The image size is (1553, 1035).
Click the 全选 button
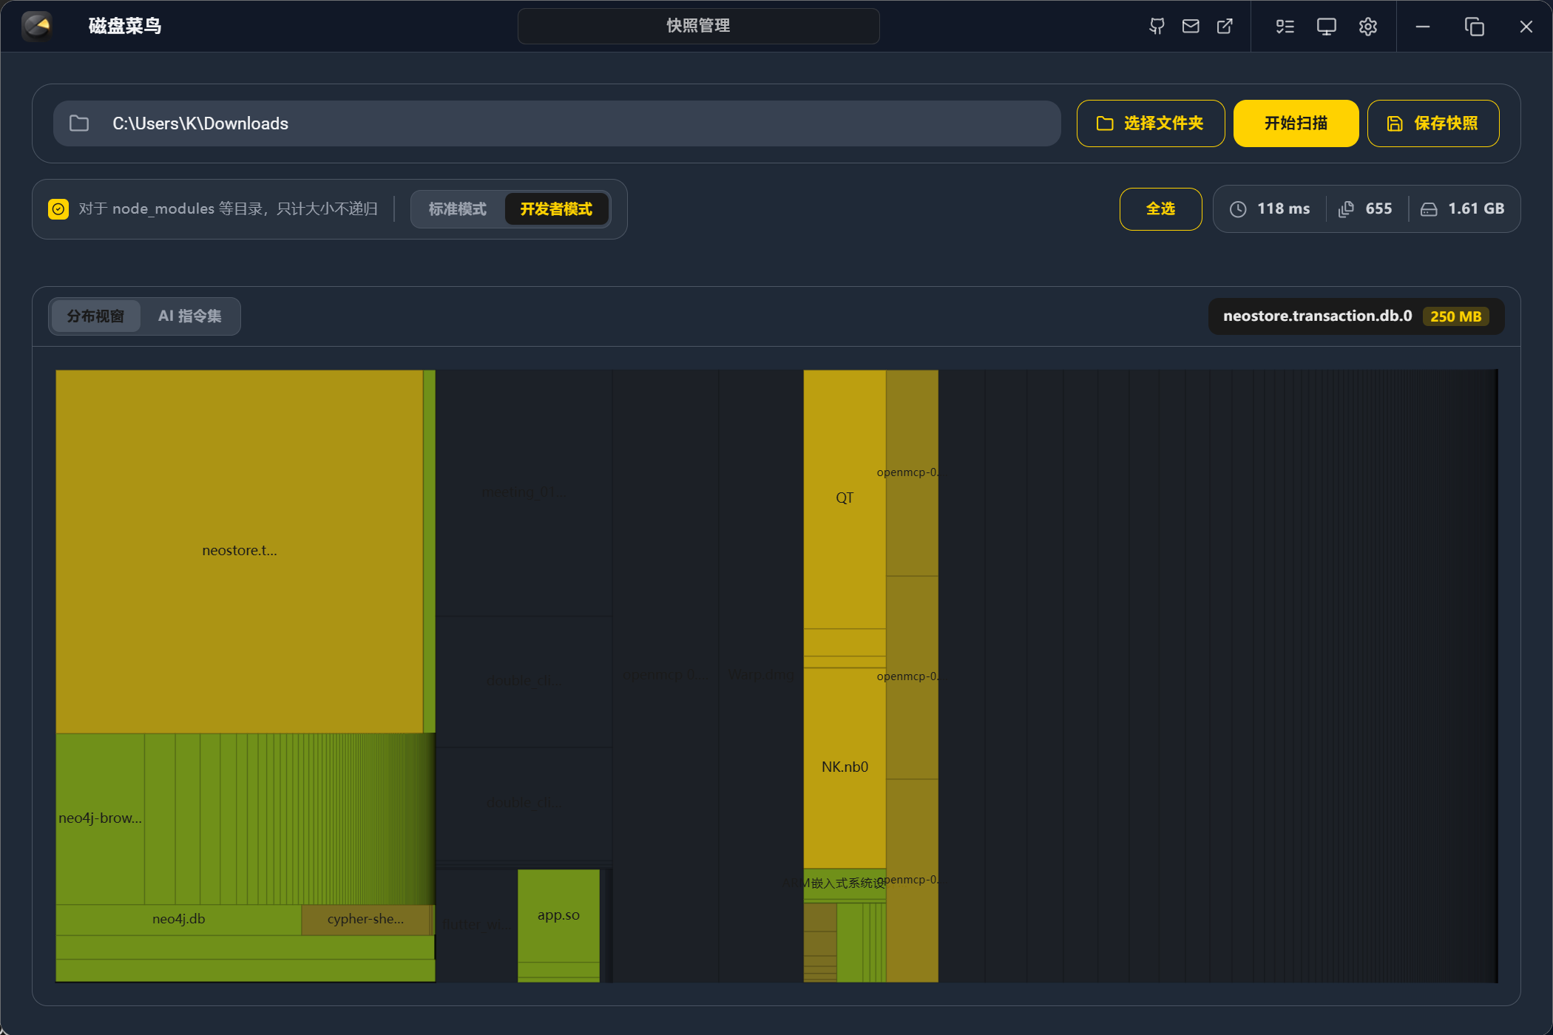[1160, 209]
